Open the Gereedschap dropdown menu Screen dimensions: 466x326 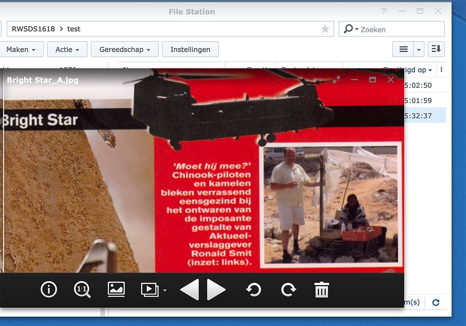click(x=125, y=49)
